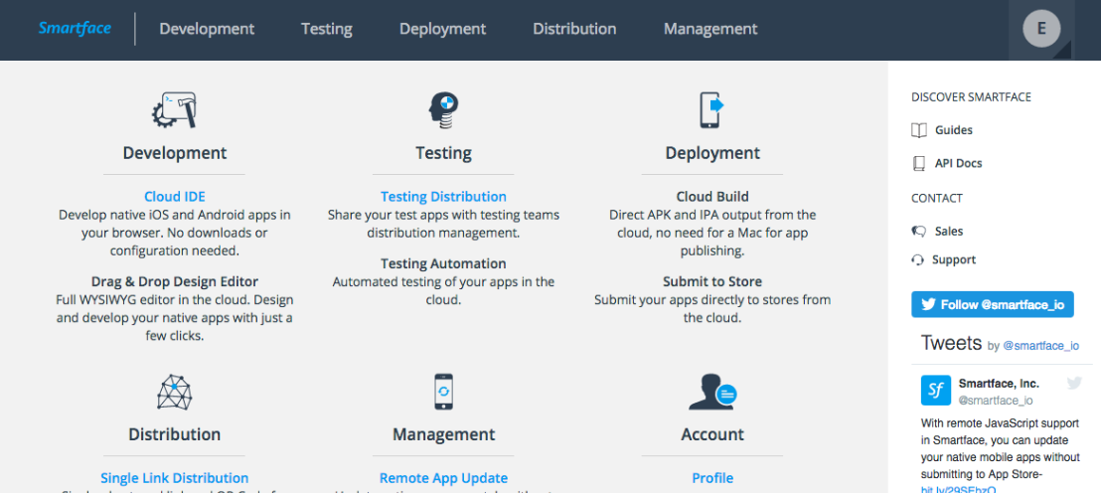Viewport: 1101px width, 493px height.
Task: Click the Tweets heading text
Action: pos(951,343)
